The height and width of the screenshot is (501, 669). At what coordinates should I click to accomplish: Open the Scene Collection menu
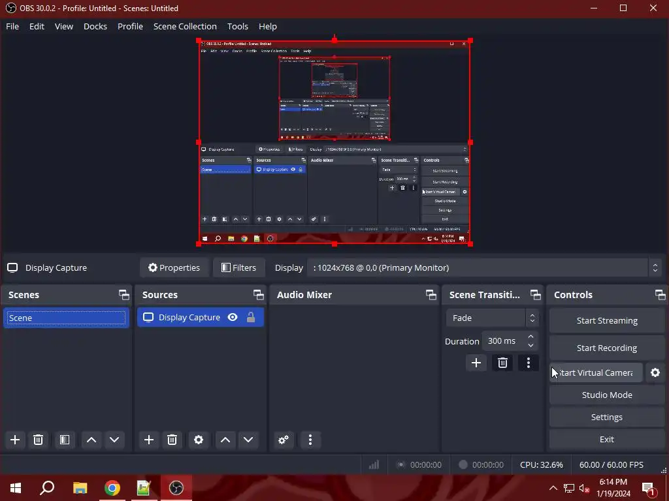(x=185, y=26)
